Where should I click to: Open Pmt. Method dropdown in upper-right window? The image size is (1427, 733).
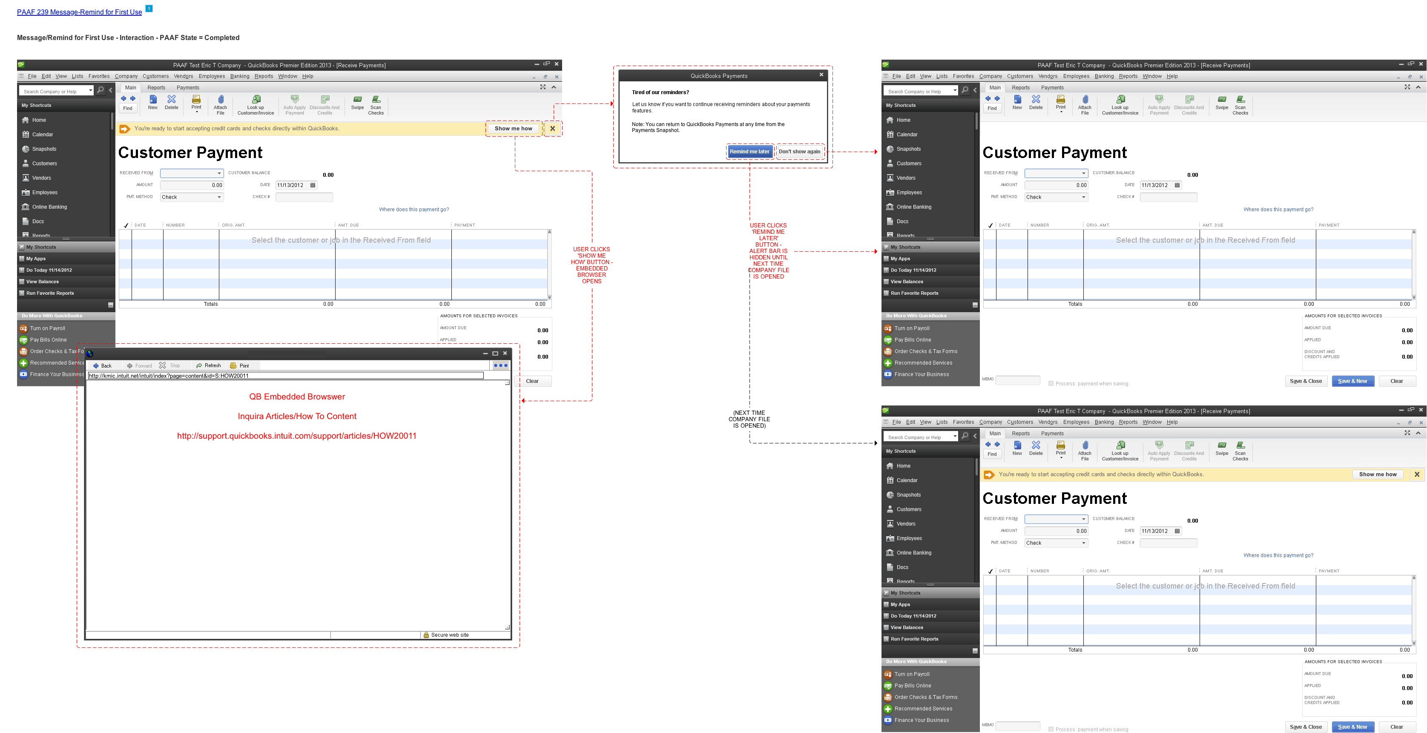[1084, 197]
